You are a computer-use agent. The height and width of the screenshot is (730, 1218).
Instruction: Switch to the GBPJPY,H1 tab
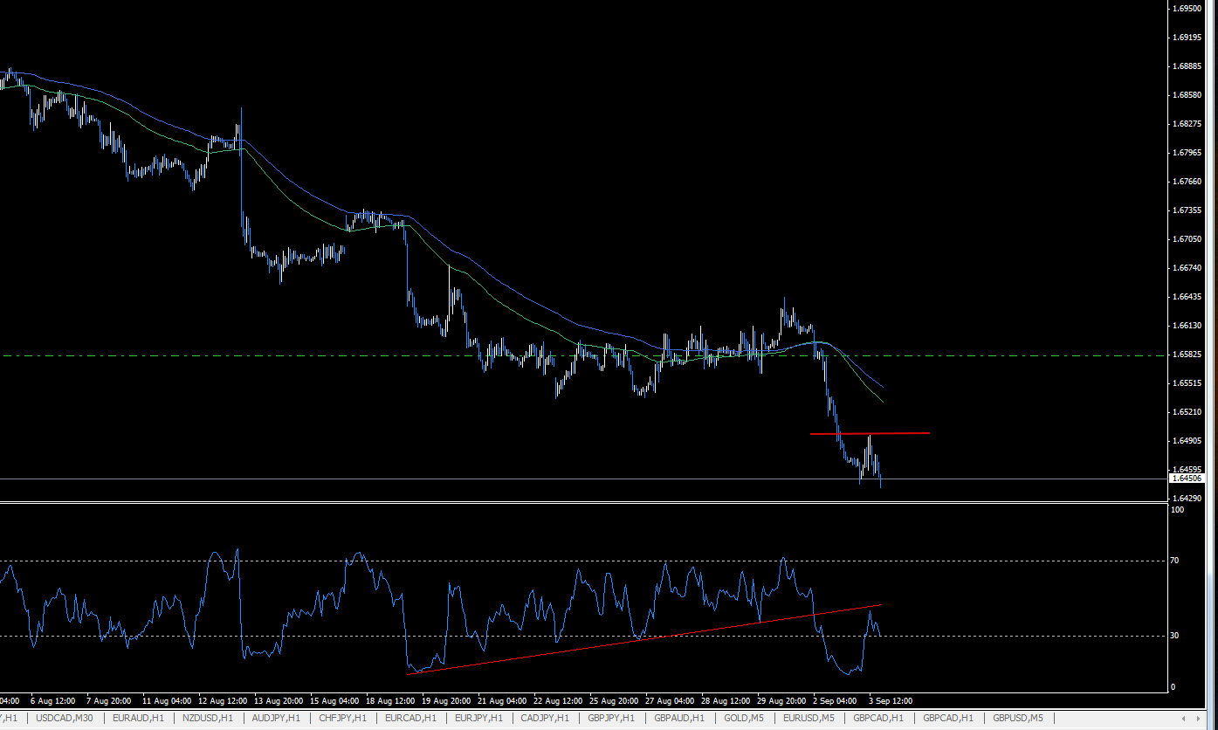pos(611,718)
